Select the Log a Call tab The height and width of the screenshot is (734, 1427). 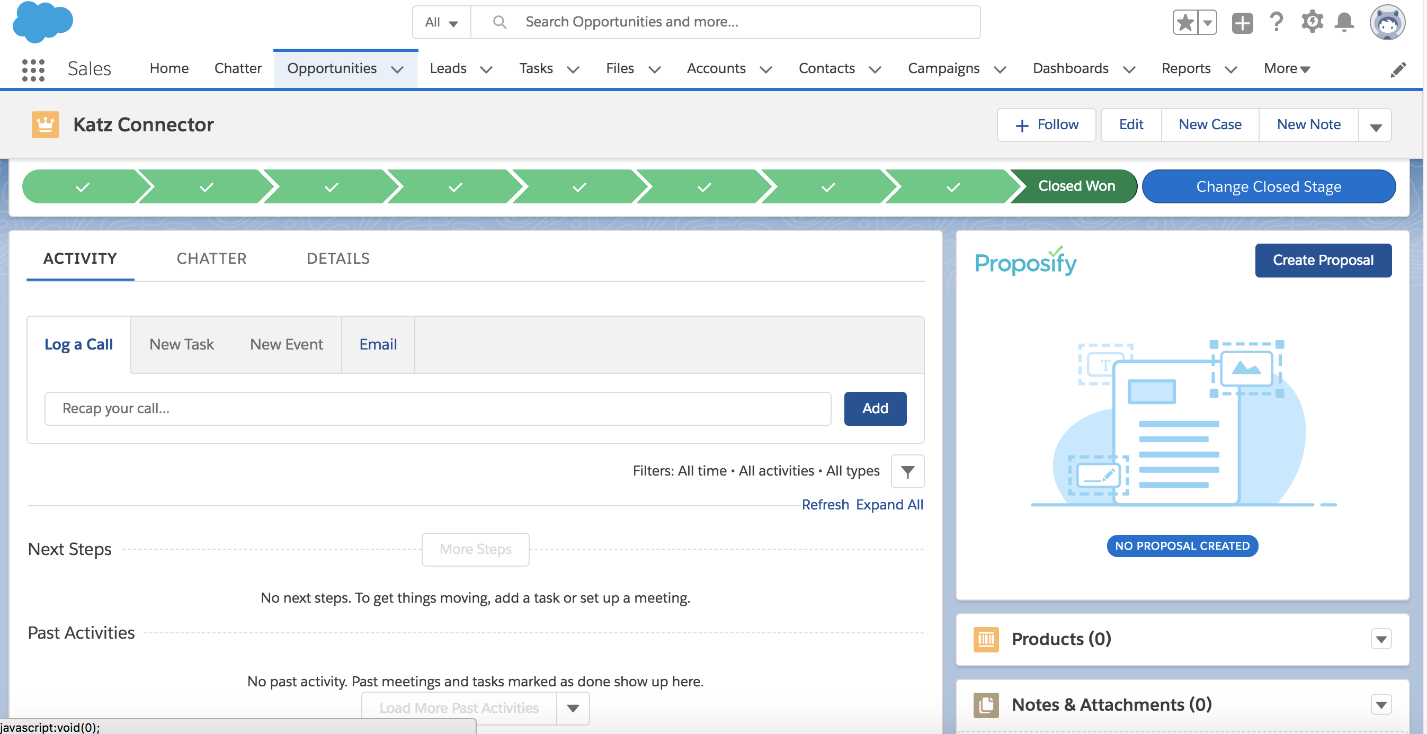[79, 345]
